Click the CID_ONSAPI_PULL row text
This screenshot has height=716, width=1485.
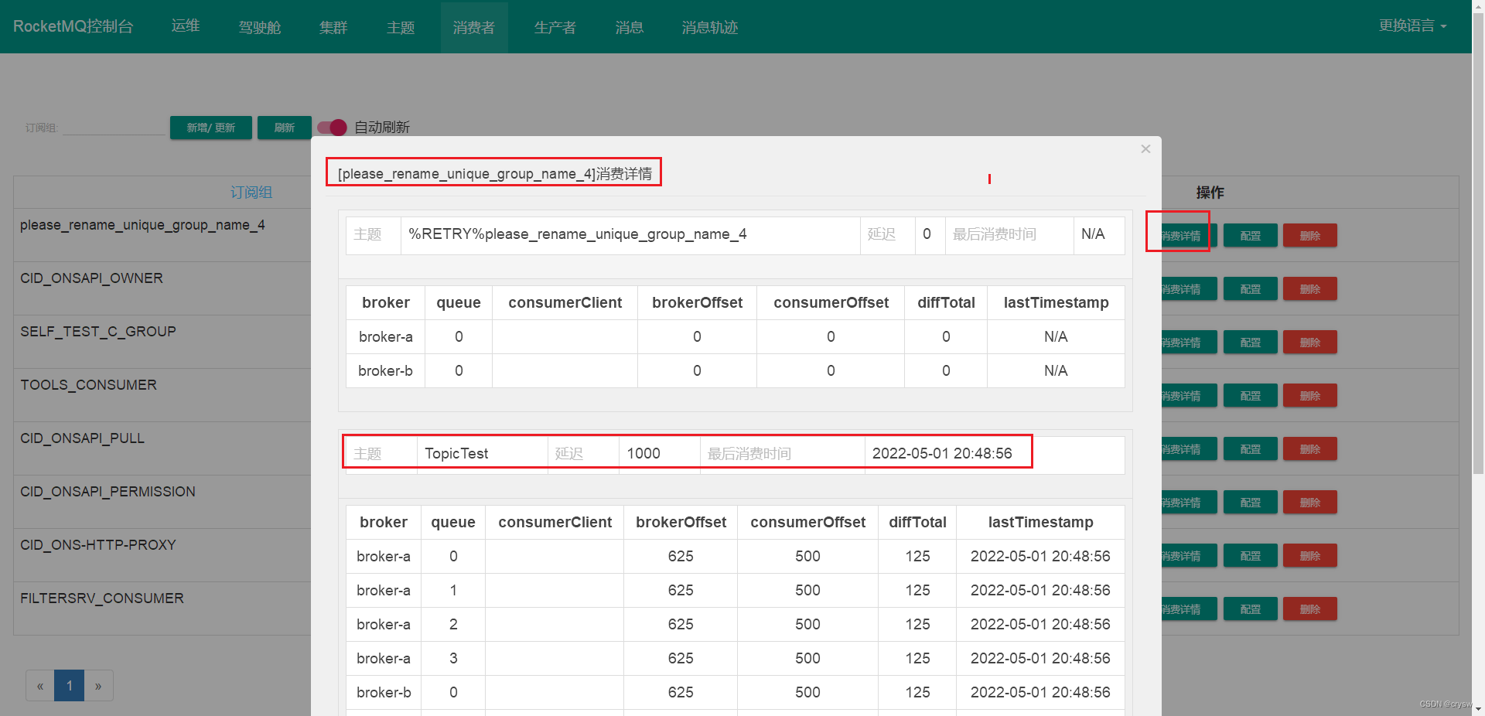click(82, 438)
